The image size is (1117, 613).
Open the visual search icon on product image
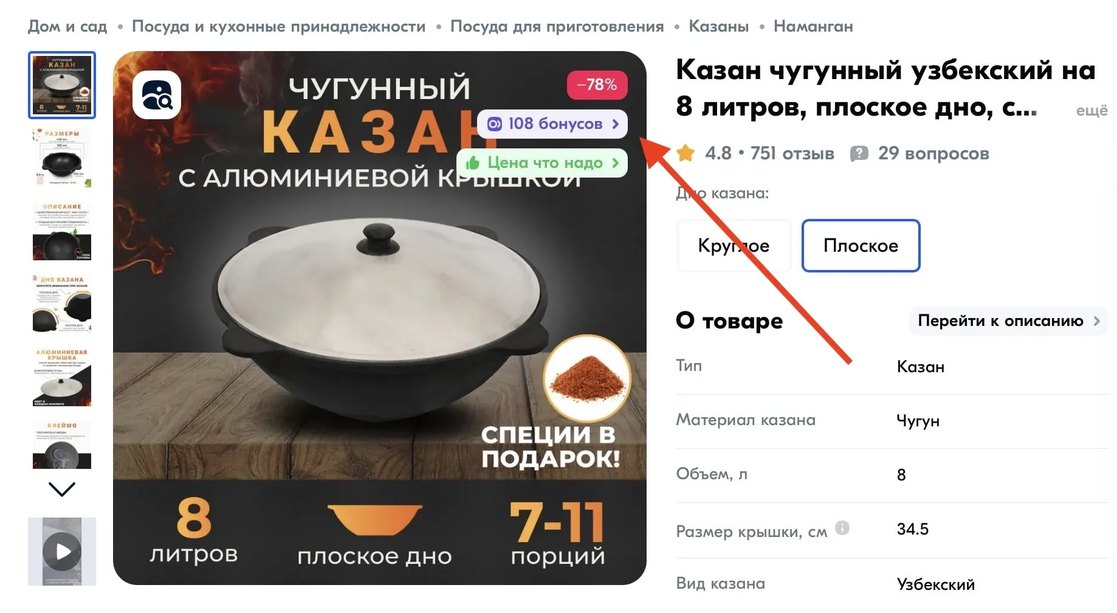(x=157, y=95)
